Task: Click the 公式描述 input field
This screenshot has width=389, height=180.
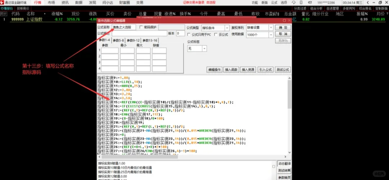Action: 139,33
